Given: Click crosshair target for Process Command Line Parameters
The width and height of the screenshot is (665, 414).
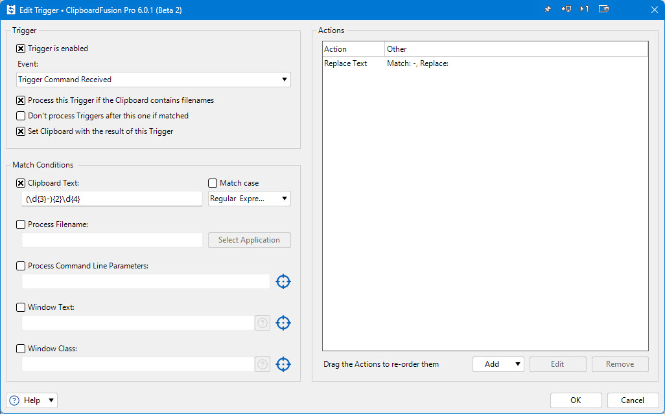Looking at the screenshot, I should (283, 281).
